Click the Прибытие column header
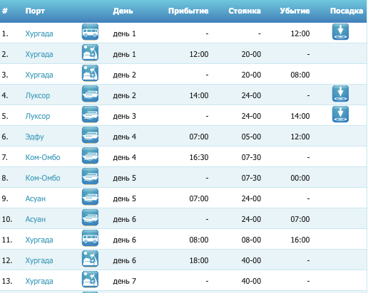378x293 pixels. [x=188, y=11]
